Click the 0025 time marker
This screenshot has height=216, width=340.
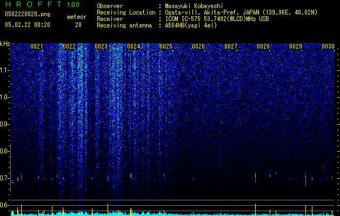[x=166, y=46]
